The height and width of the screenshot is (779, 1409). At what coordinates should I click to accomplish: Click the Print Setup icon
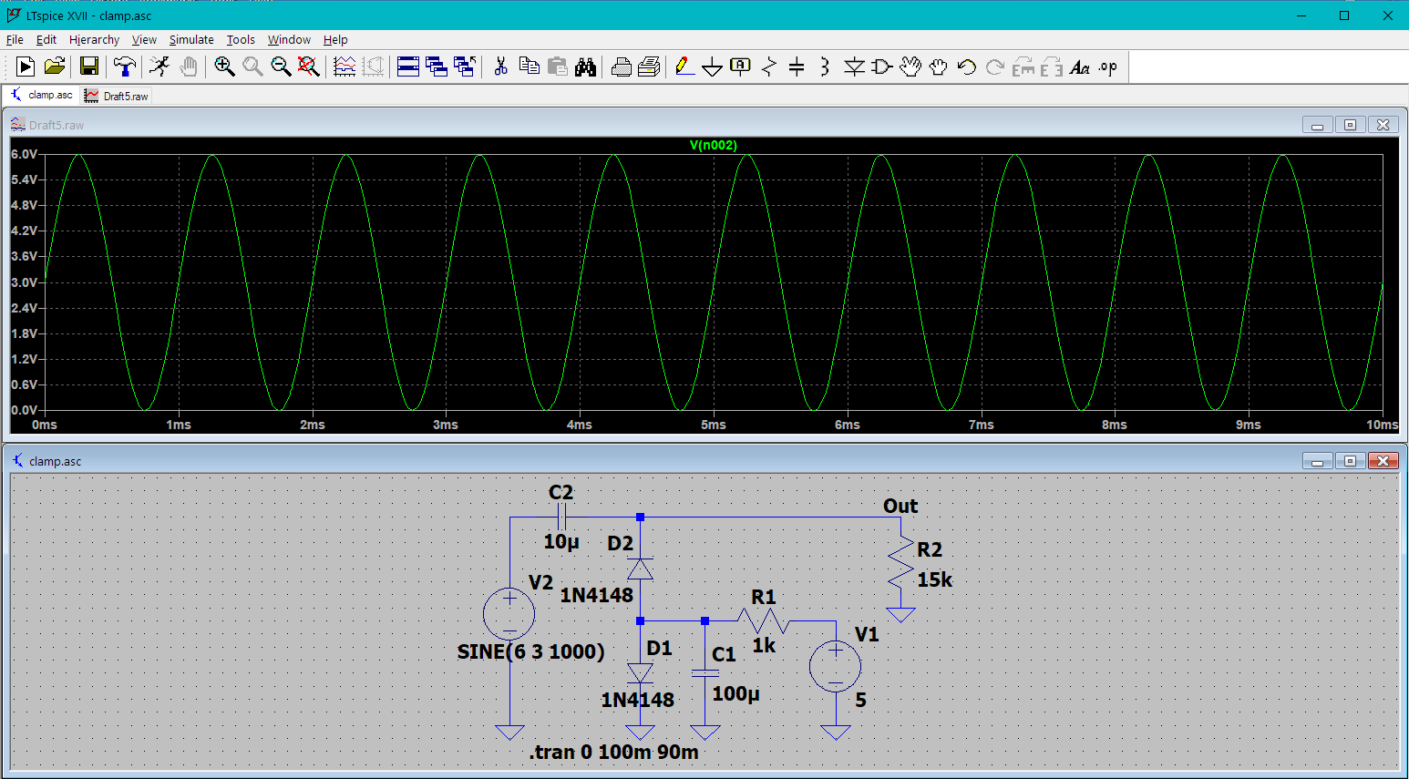coord(621,67)
